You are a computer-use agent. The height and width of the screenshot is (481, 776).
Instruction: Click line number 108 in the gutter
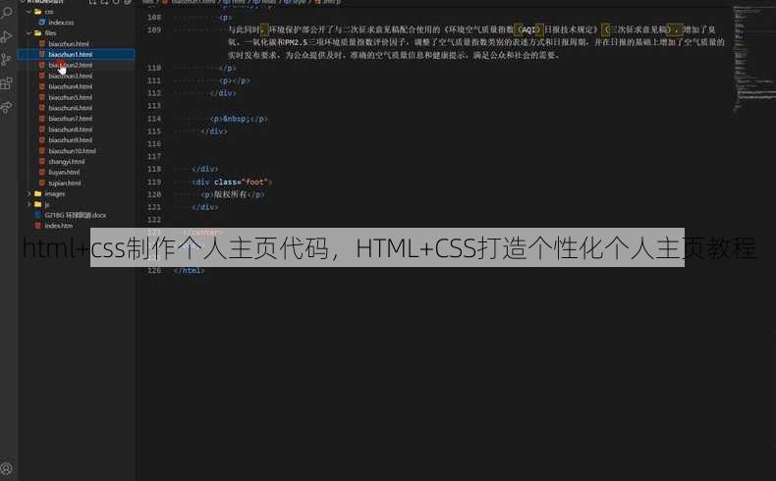pos(154,18)
